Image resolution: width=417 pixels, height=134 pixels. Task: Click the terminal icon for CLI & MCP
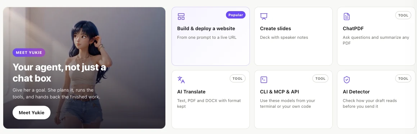(264, 80)
